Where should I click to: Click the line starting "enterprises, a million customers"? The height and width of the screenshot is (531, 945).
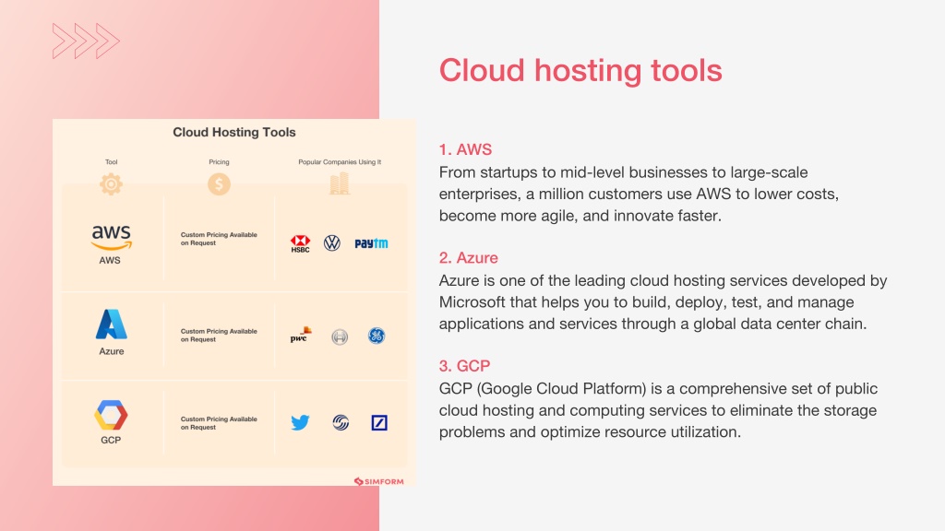click(639, 195)
